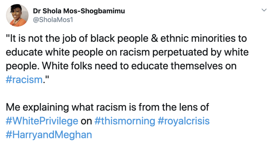Click the blank gap between the tweet paragraphs

(122, 93)
